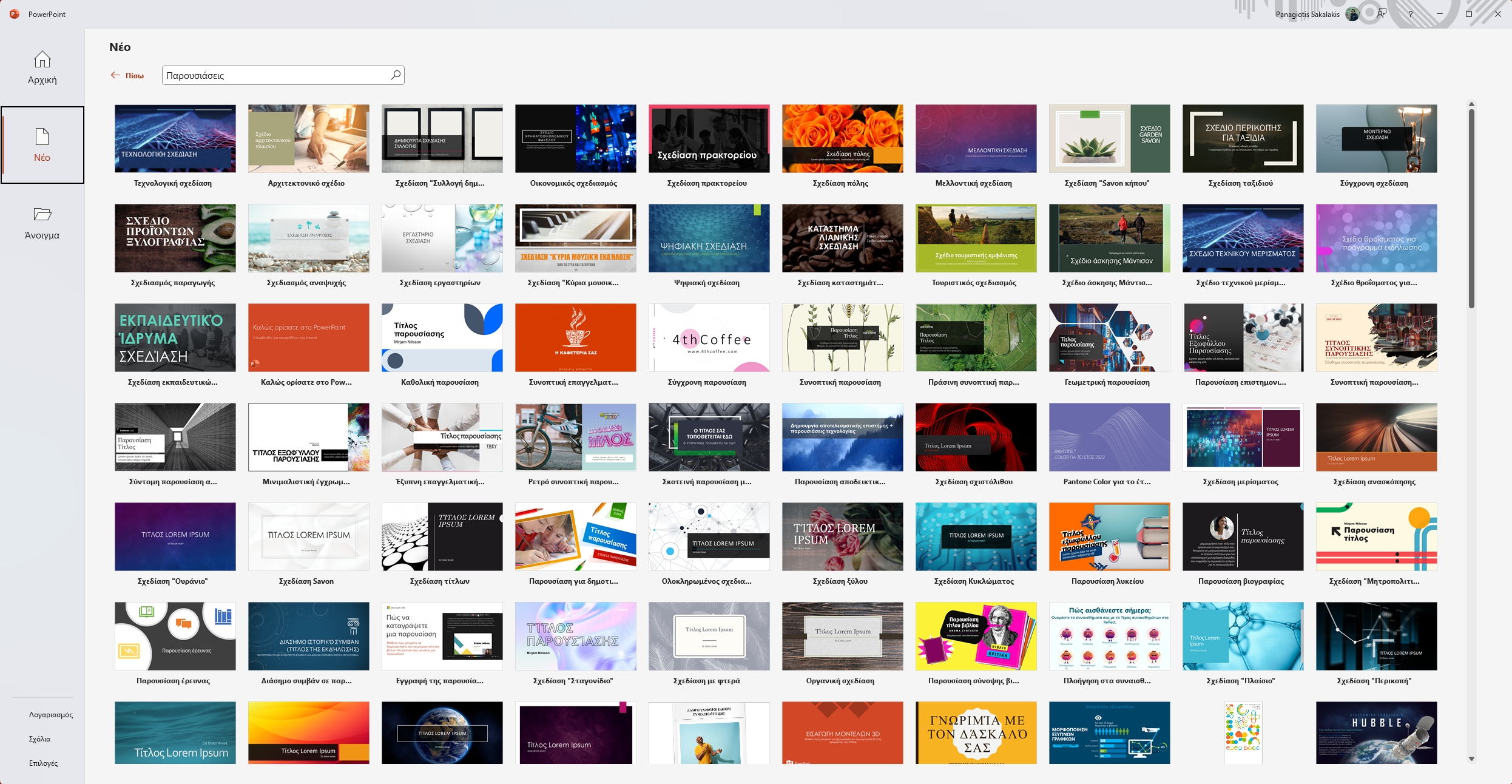This screenshot has height=784, width=1512.
Task: Open the help question mark icon
Action: point(1409,13)
